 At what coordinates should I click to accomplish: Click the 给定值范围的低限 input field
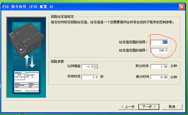[159, 42]
